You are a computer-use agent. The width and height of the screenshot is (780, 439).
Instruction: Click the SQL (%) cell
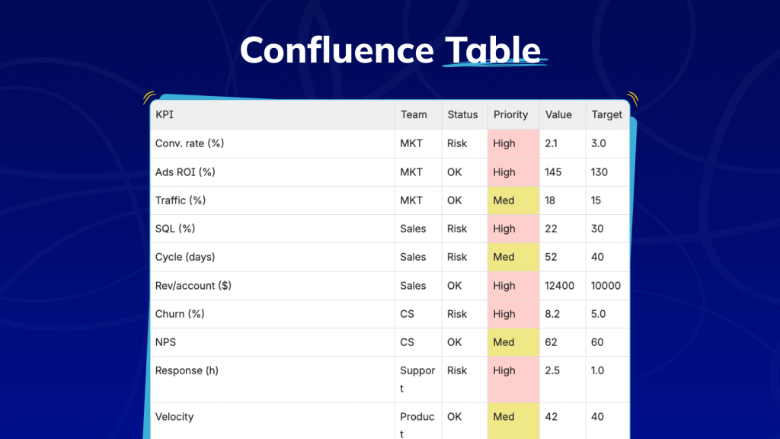175,229
